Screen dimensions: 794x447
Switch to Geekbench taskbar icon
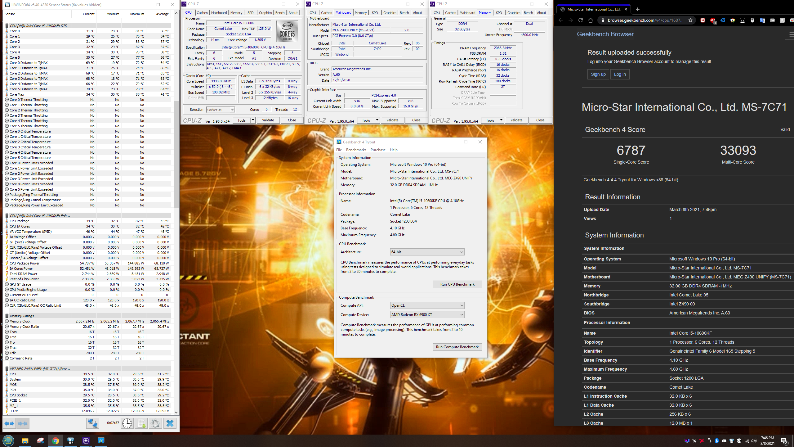[x=101, y=440]
